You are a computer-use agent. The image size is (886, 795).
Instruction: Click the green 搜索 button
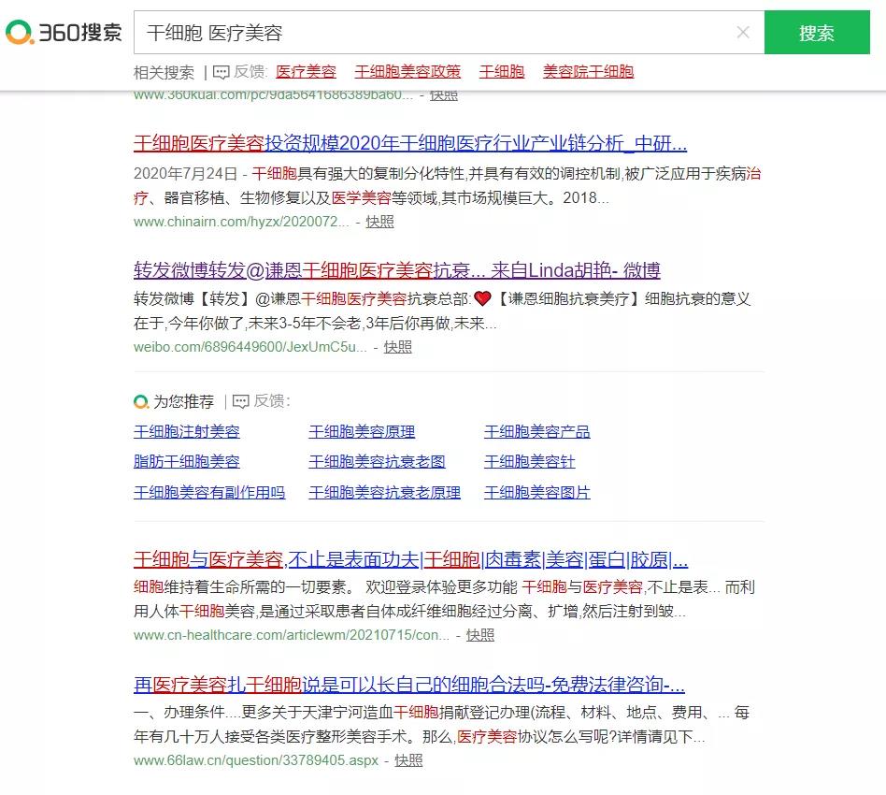pos(817,32)
